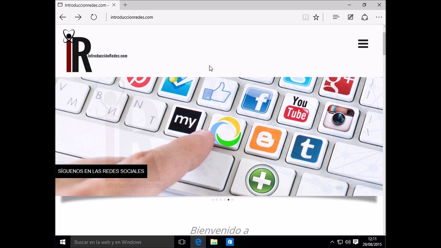Open the network status tray icon
Screen dimensions: 441x248
coord(340,242)
